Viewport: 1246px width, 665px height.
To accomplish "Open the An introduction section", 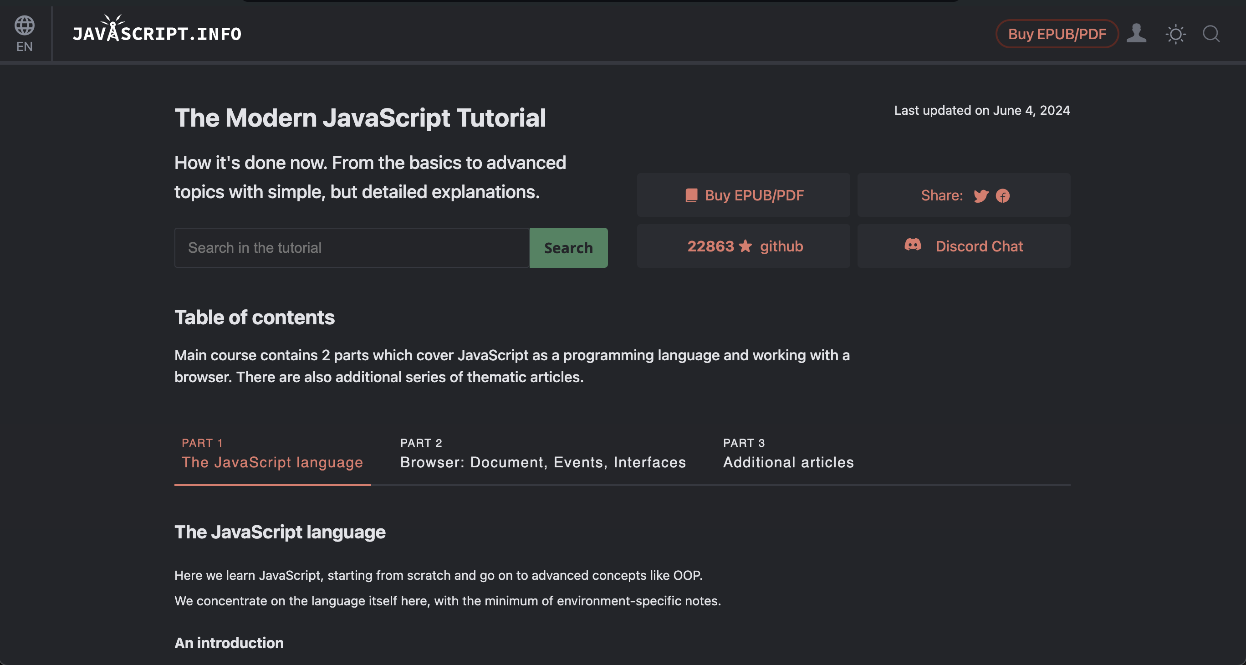I will coord(229,643).
